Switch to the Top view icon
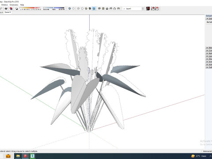This screenshot has height=159, width=212. coord(103,8)
